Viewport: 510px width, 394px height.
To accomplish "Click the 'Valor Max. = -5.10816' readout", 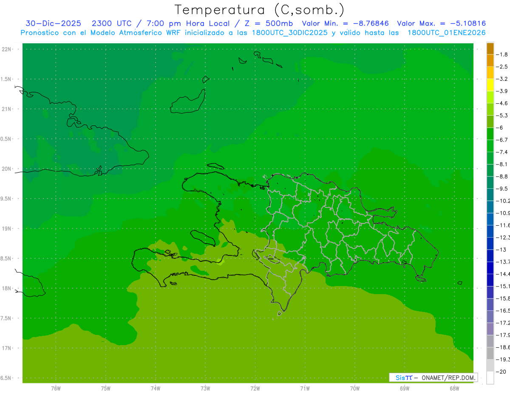I will click(441, 23).
